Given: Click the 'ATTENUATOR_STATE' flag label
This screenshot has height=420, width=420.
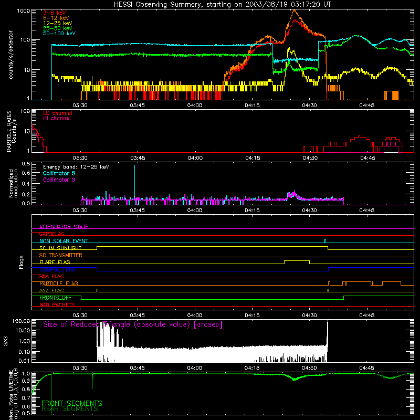Looking at the screenshot, I should pos(64,227).
